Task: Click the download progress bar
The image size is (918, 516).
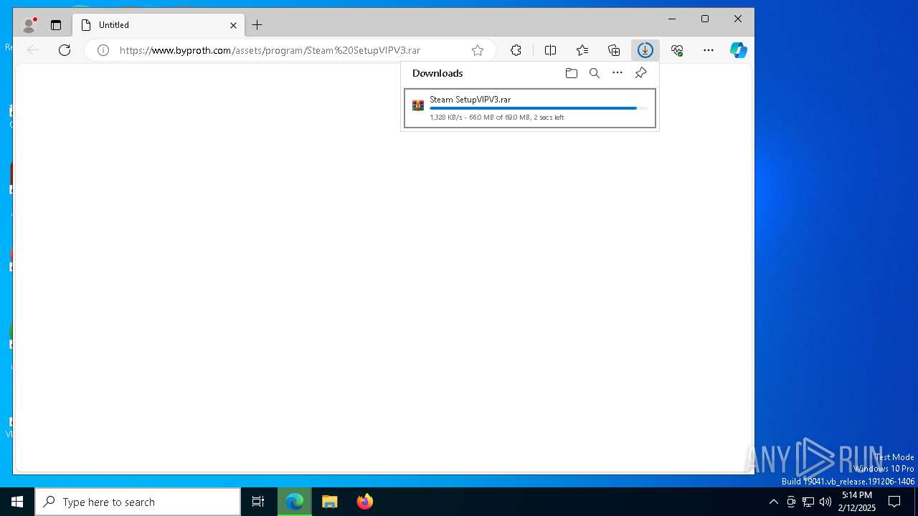Action: point(539,108)
